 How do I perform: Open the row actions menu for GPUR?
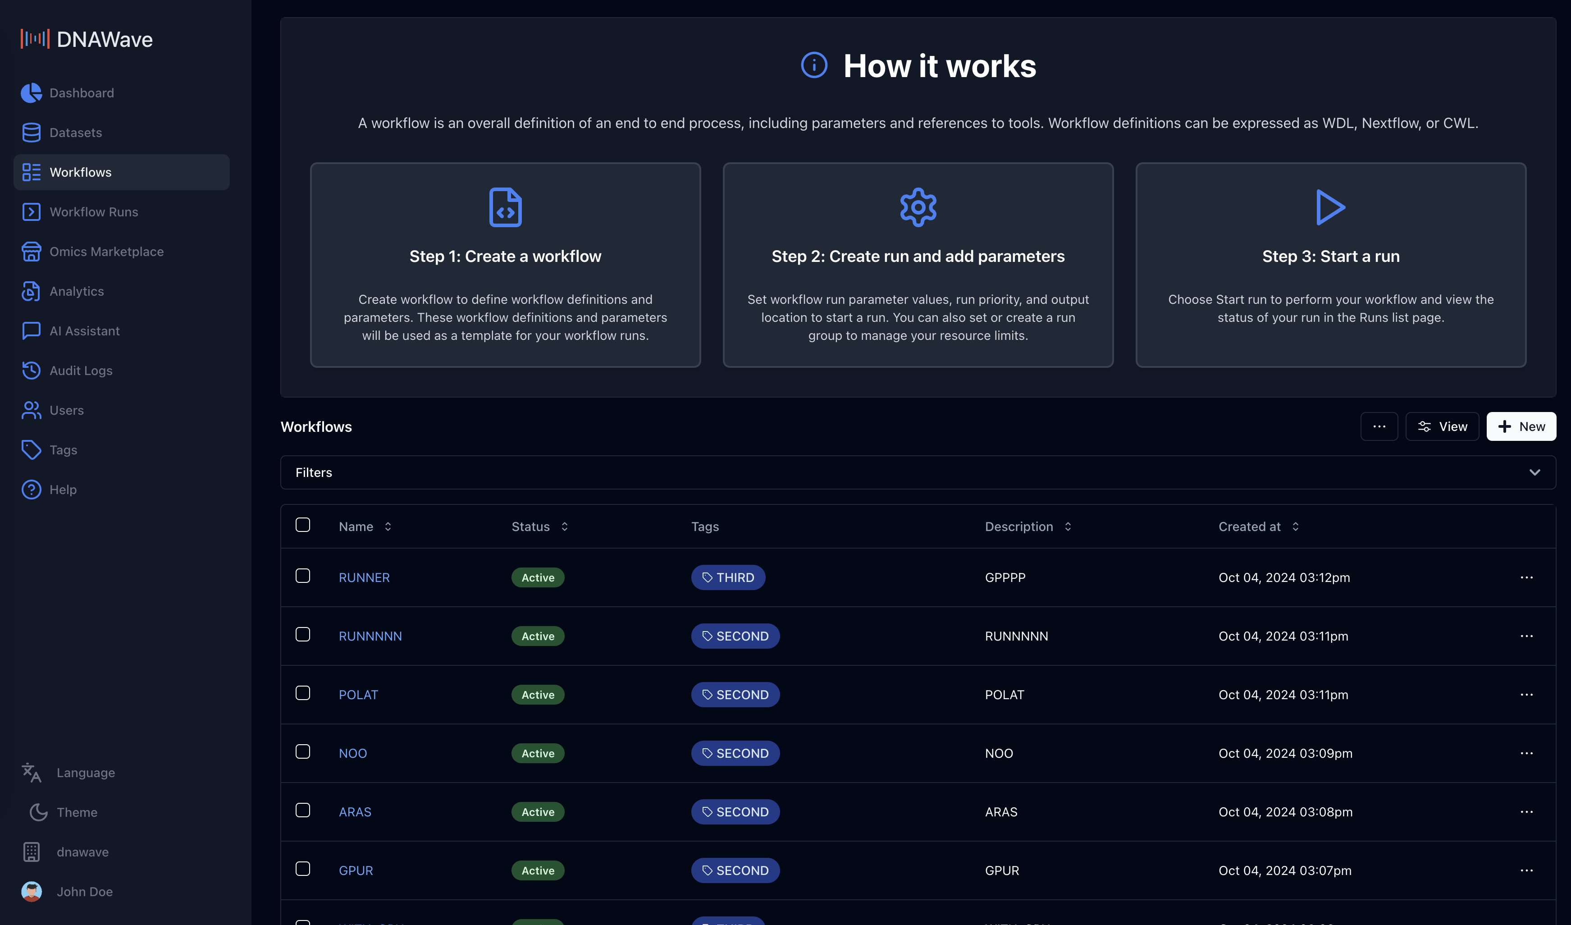[1527, 870]
